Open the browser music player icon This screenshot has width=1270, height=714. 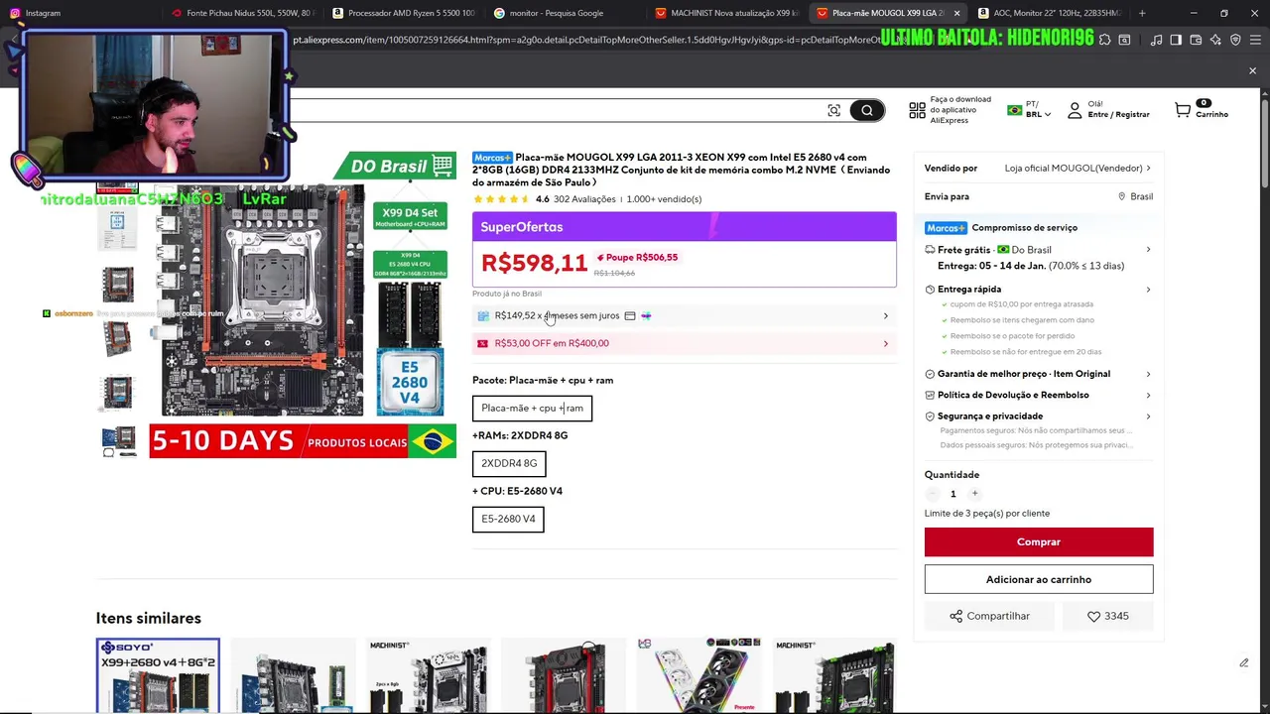click(1156, 40)
